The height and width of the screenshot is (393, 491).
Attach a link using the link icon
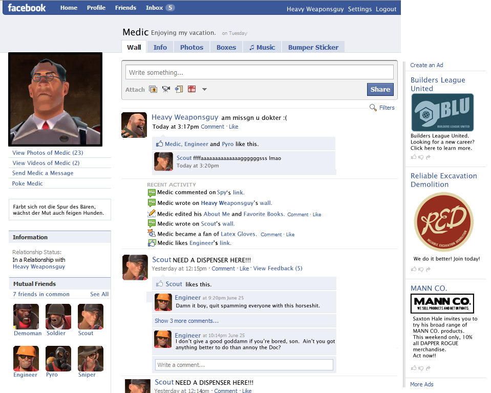[x=179, y=89]
